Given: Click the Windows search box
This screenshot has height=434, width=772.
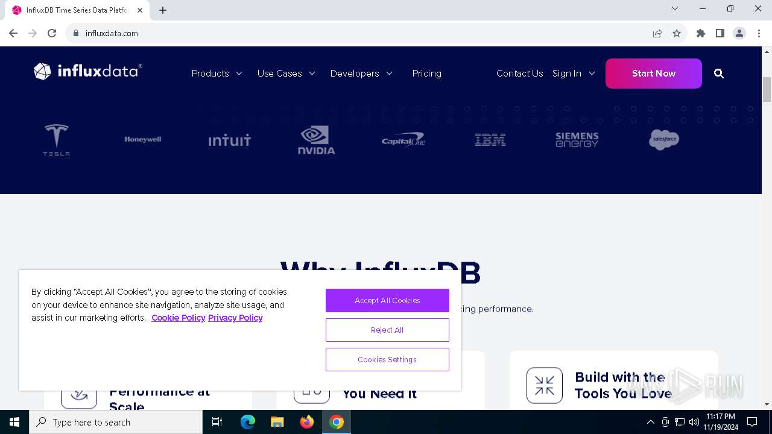Looking at the screenshot, I should (x=116, y=422).
